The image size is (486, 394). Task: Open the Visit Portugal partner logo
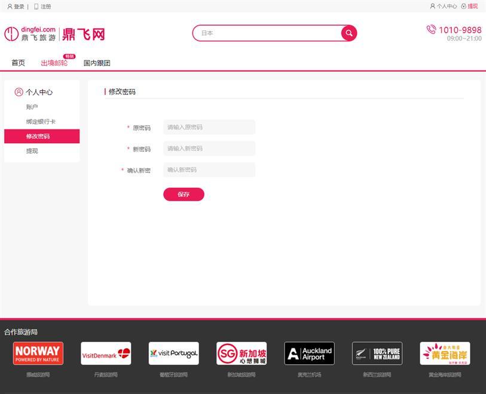pyautogui.click(x=174, y=353)
